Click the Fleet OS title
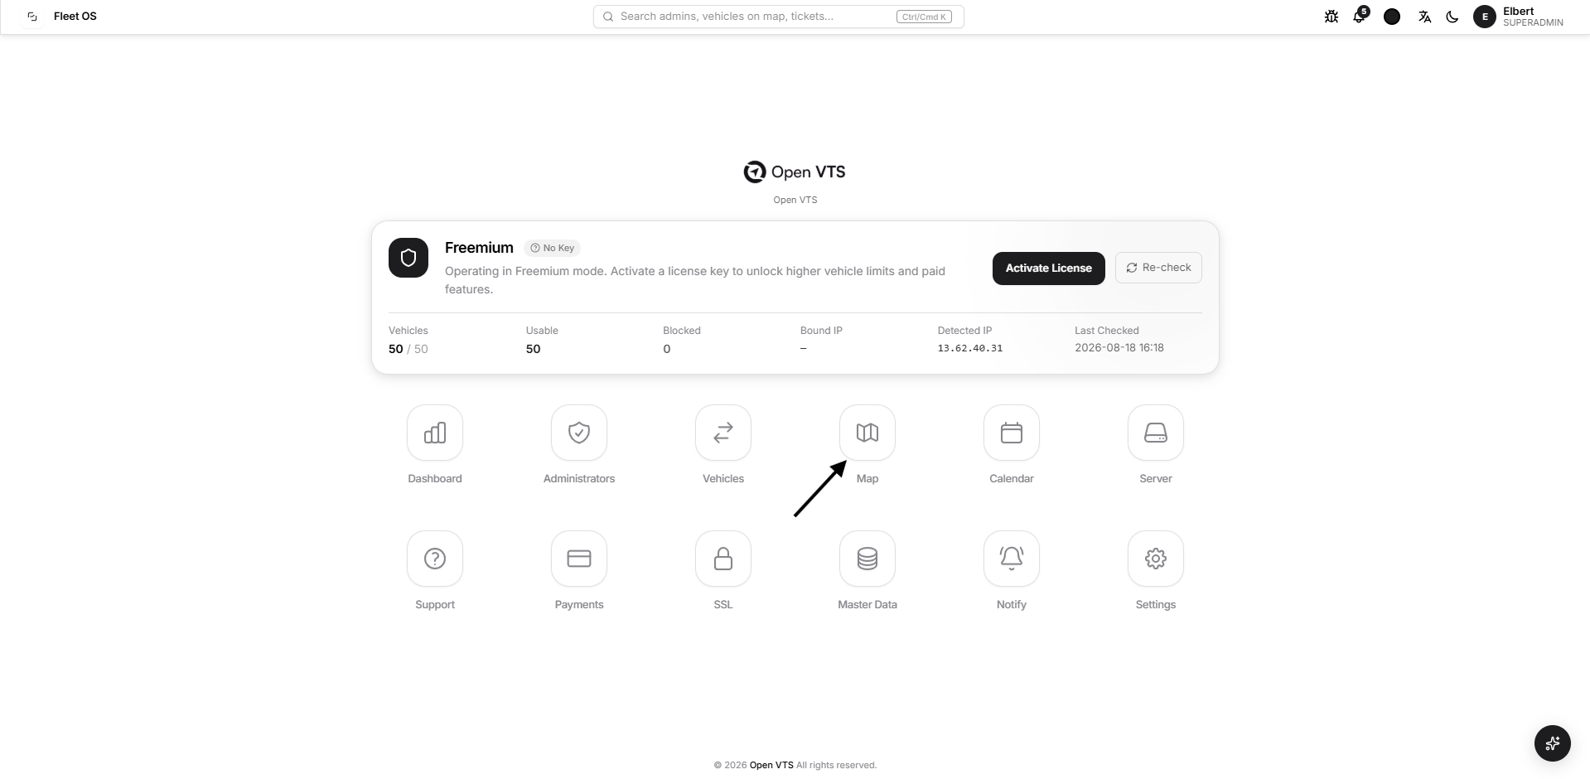Viewport: 1590px width, 779px height. 75,17
